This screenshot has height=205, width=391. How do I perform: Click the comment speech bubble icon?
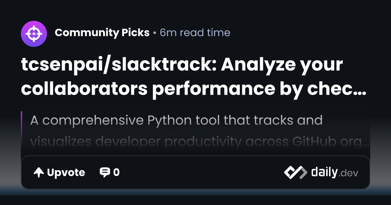pos(105,172)
